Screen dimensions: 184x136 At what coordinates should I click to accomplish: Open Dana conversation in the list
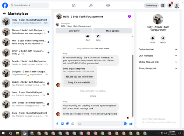tap(26, 115)
